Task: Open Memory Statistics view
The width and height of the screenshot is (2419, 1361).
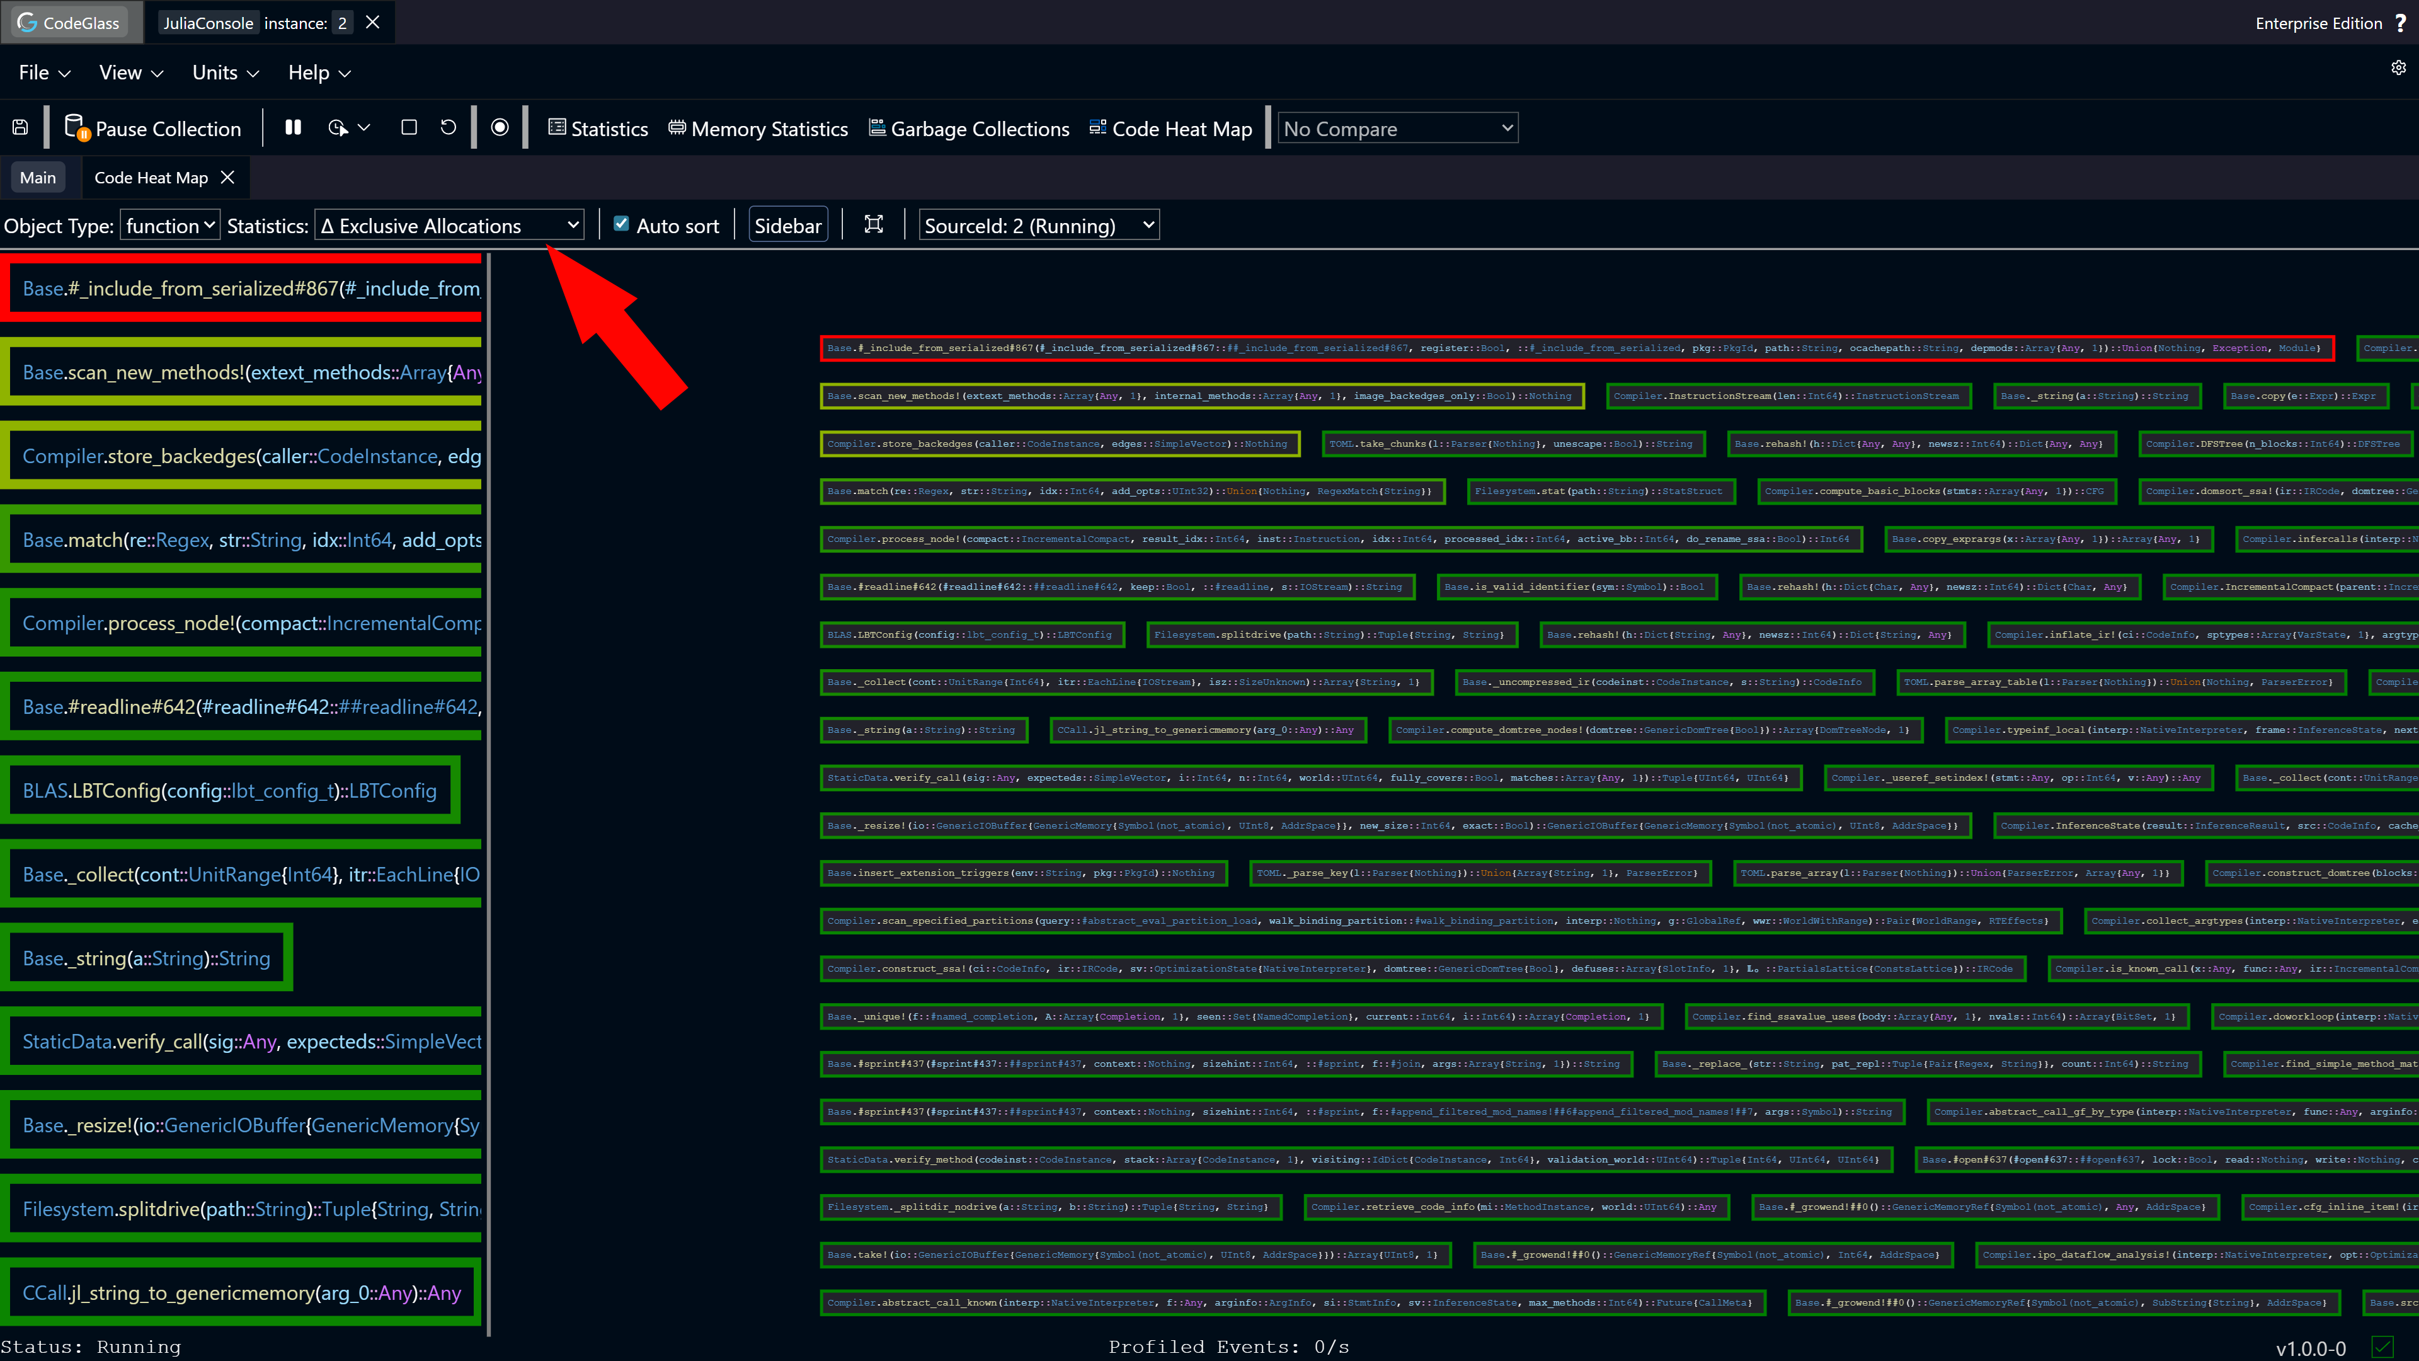Action: [758, 129]
